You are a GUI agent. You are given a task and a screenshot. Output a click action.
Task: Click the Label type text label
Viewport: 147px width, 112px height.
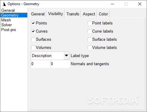[80, 56]
